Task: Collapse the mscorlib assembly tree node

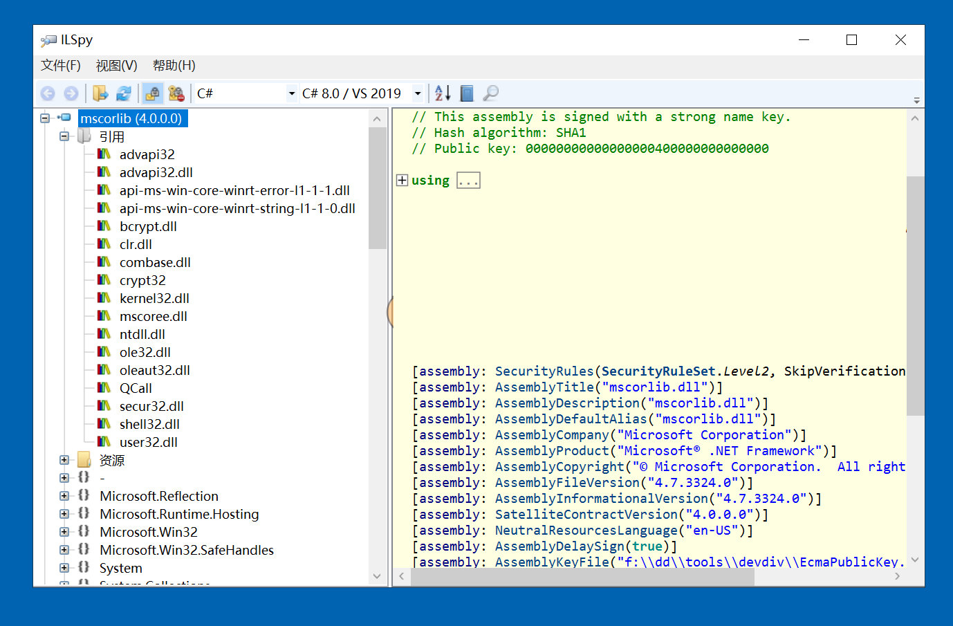Action: [x=45, y=118]
